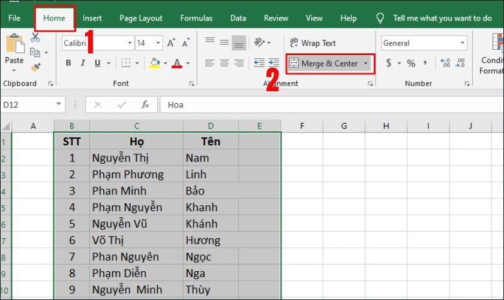Click Select All corner triangle
This screenshot has height=300, width=504.
(6, 126)
